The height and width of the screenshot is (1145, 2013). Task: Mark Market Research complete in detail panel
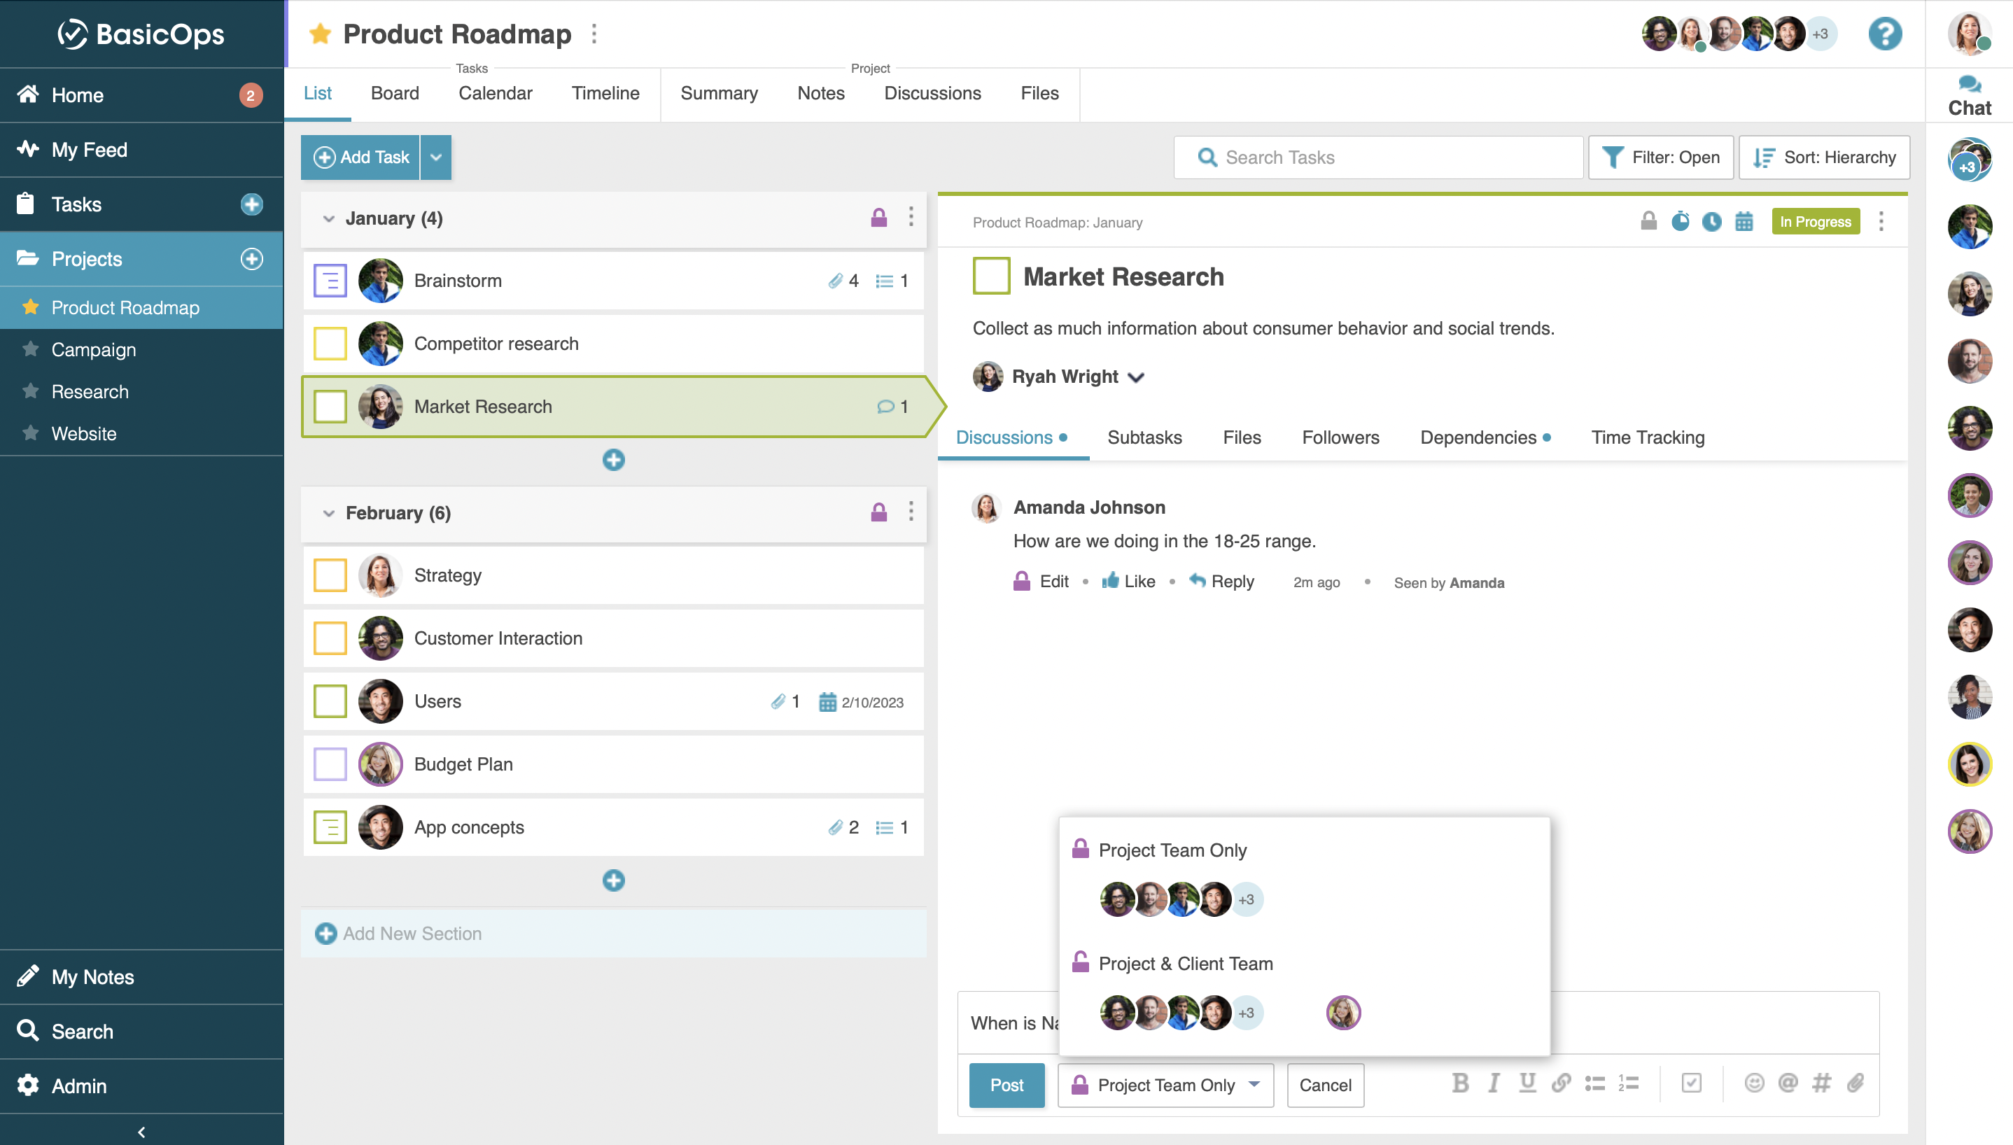tap(991, 276)
